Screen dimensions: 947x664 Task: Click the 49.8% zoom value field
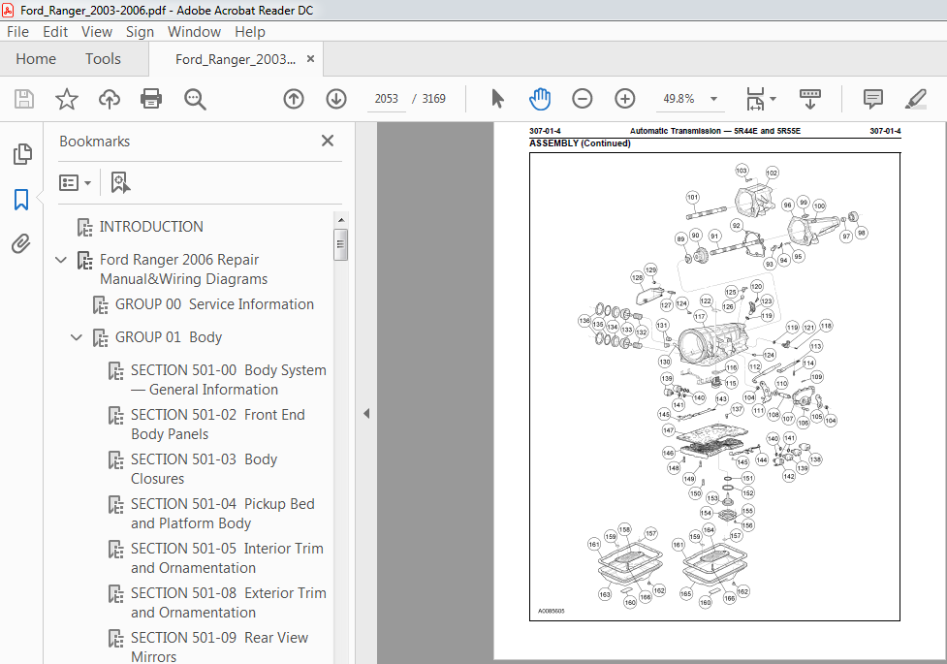point(679,99)
